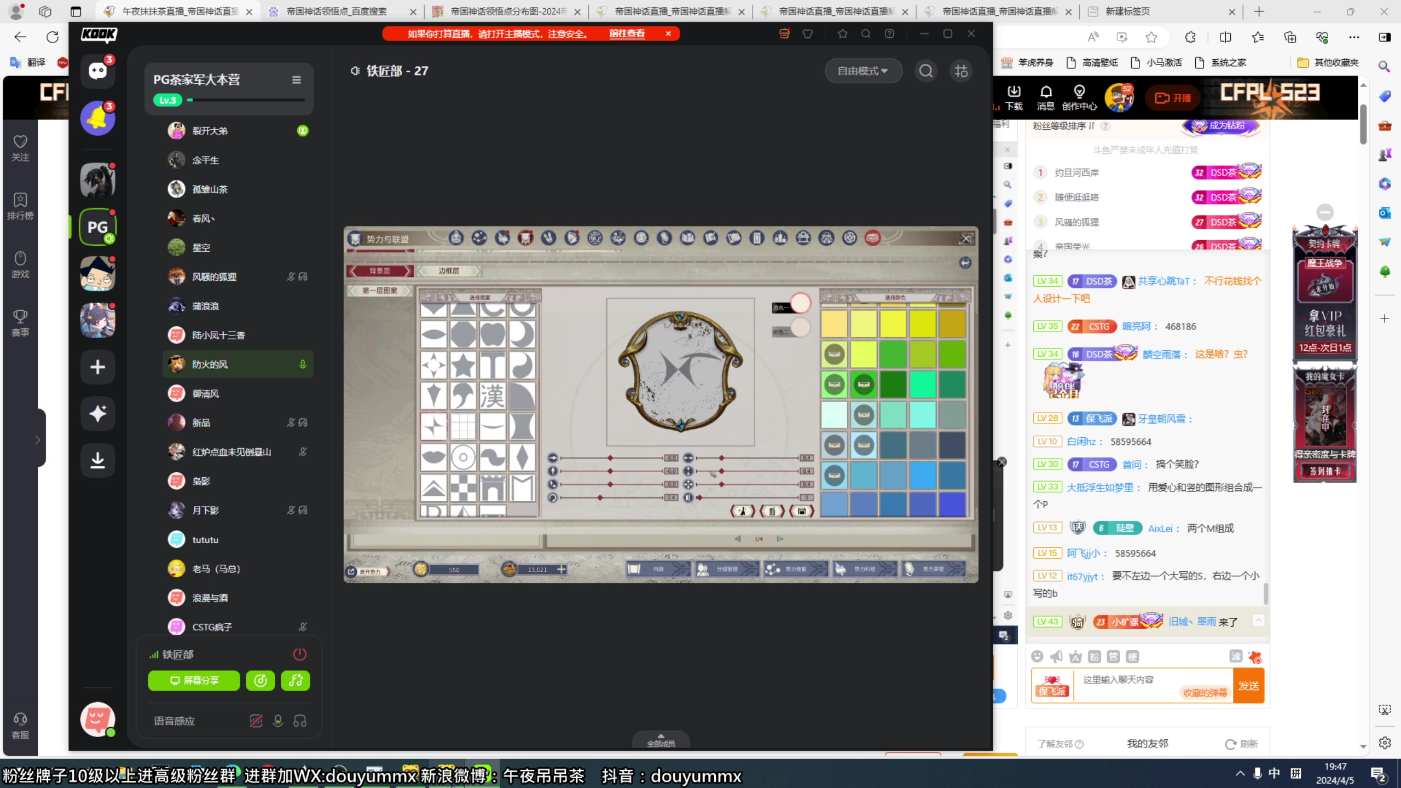Viewport: 1401px width, 788px height.
Task: Pick the royal blue bottom-right swatch
Action: [x=952, y=504]
